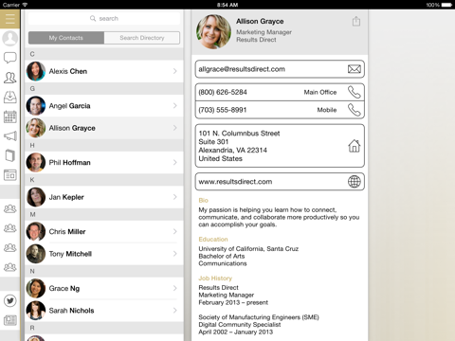This screenshot has height=341, width=455.
Task: Open the documents book icon
Action: 10,155
